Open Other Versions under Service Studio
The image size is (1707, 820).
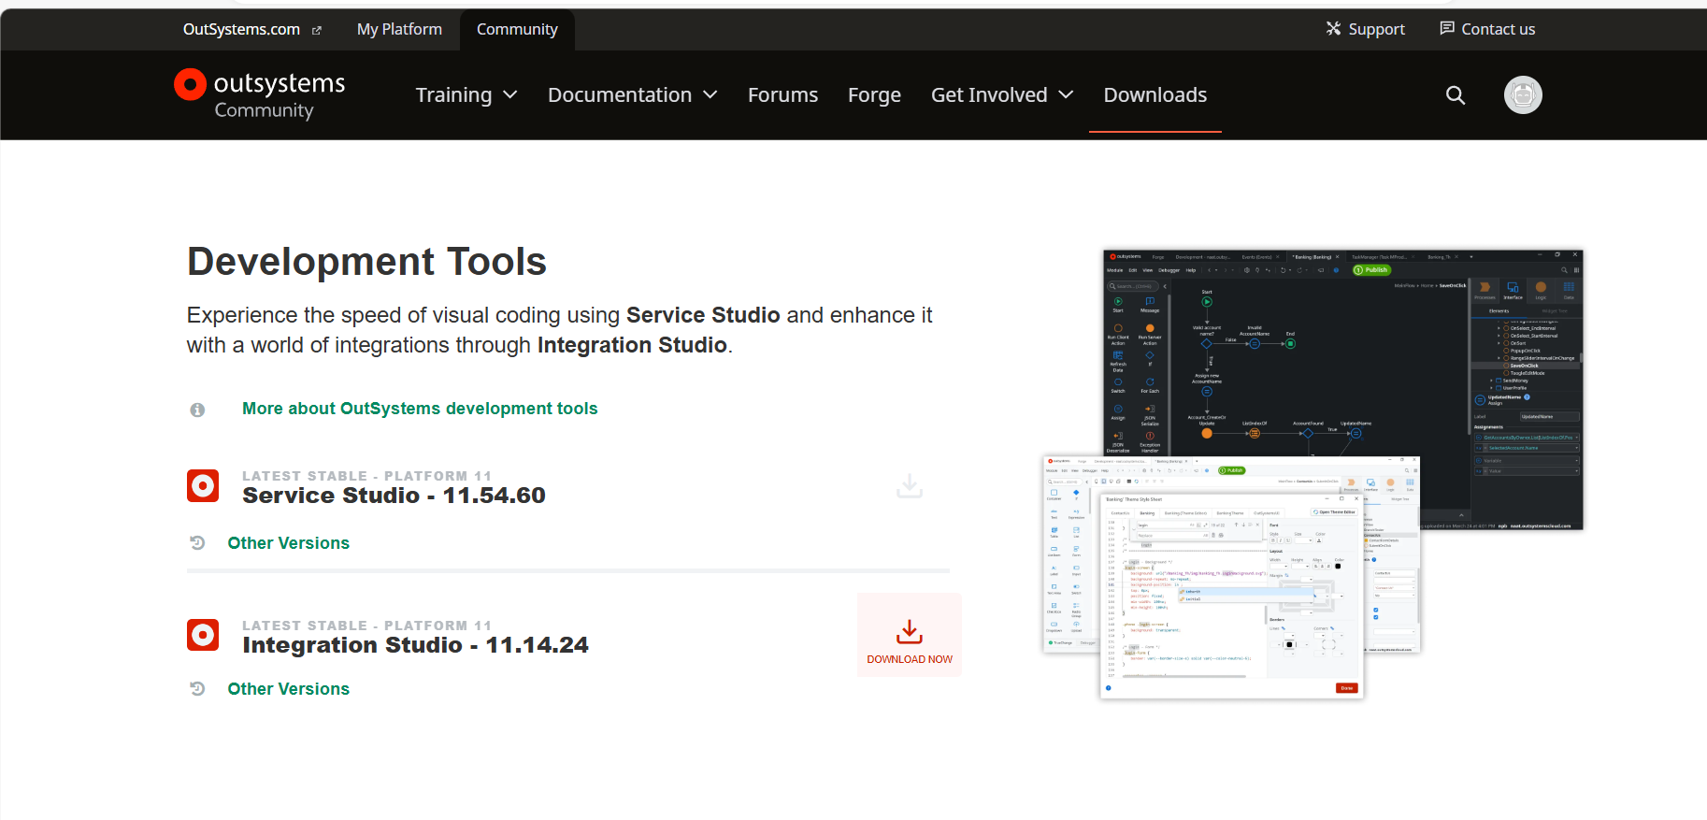[x=289, y=543]
